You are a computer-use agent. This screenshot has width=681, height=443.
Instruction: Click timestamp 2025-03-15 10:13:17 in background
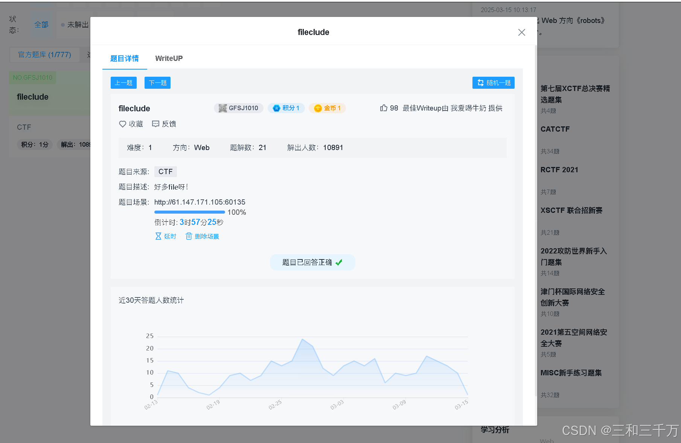[508, 10]
